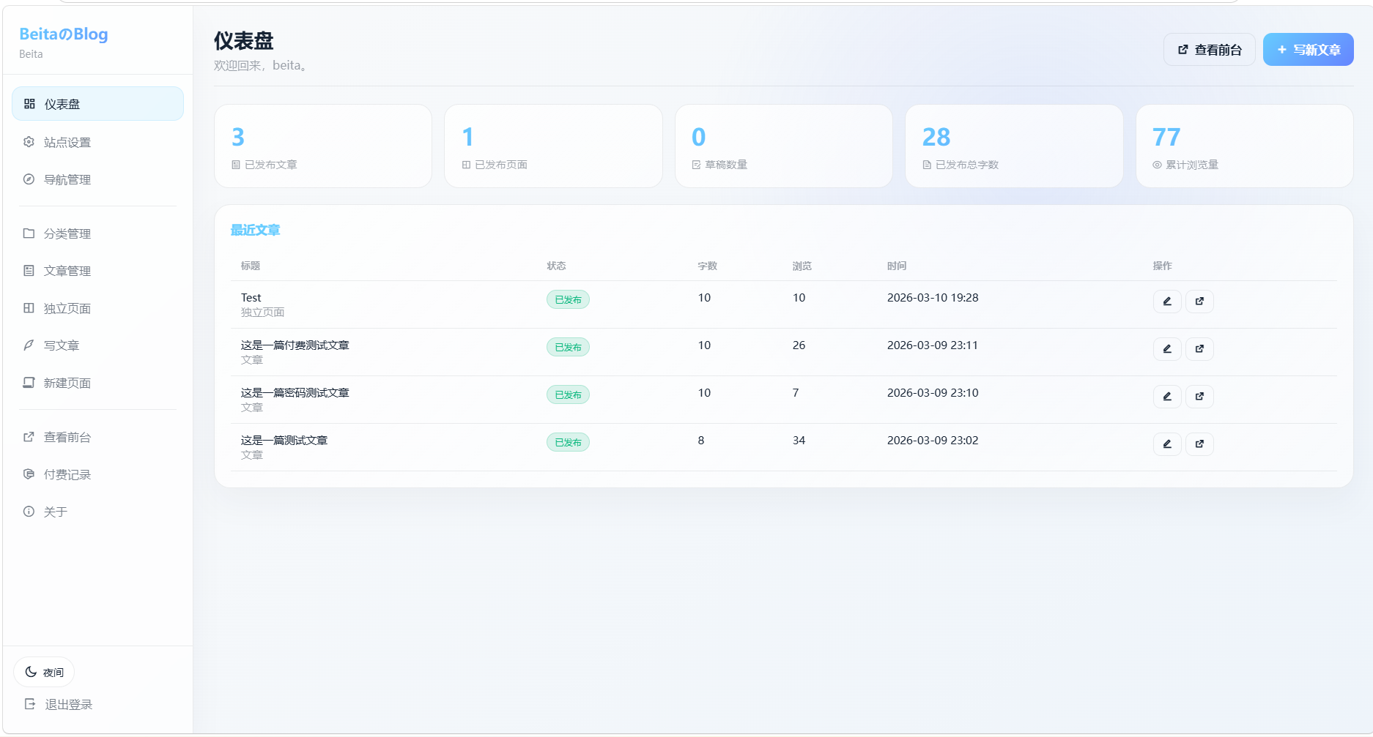The height and width of the screenshot is (737, 1373).
Task: Open 这是一篇测试文章 with external link icon
Action: coord(1199,444)
